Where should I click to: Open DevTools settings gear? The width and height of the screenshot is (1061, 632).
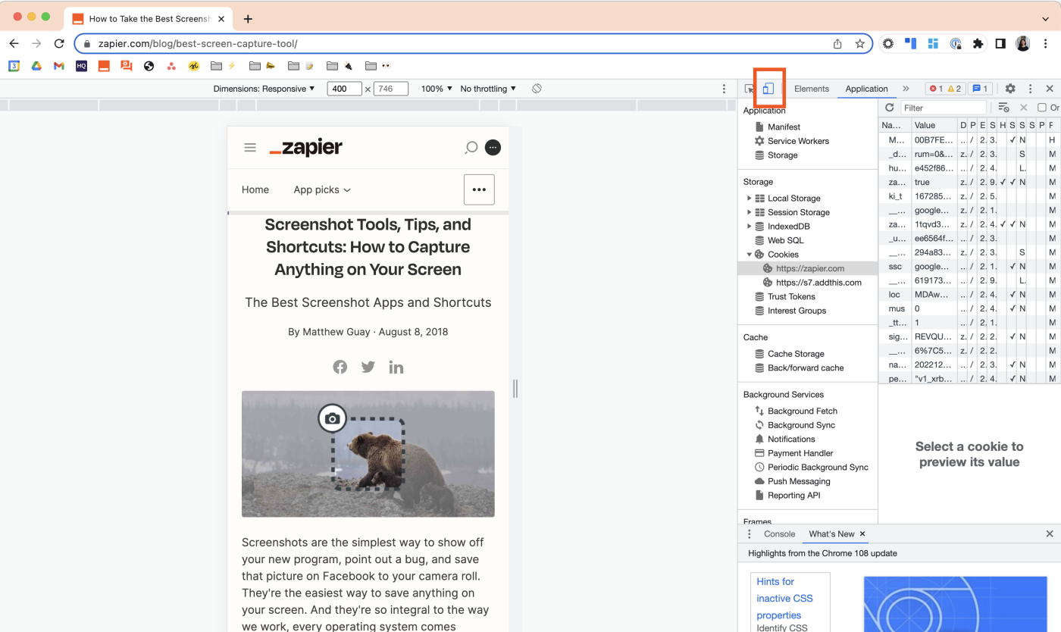pyautogui.click(x=1010, y=89)
